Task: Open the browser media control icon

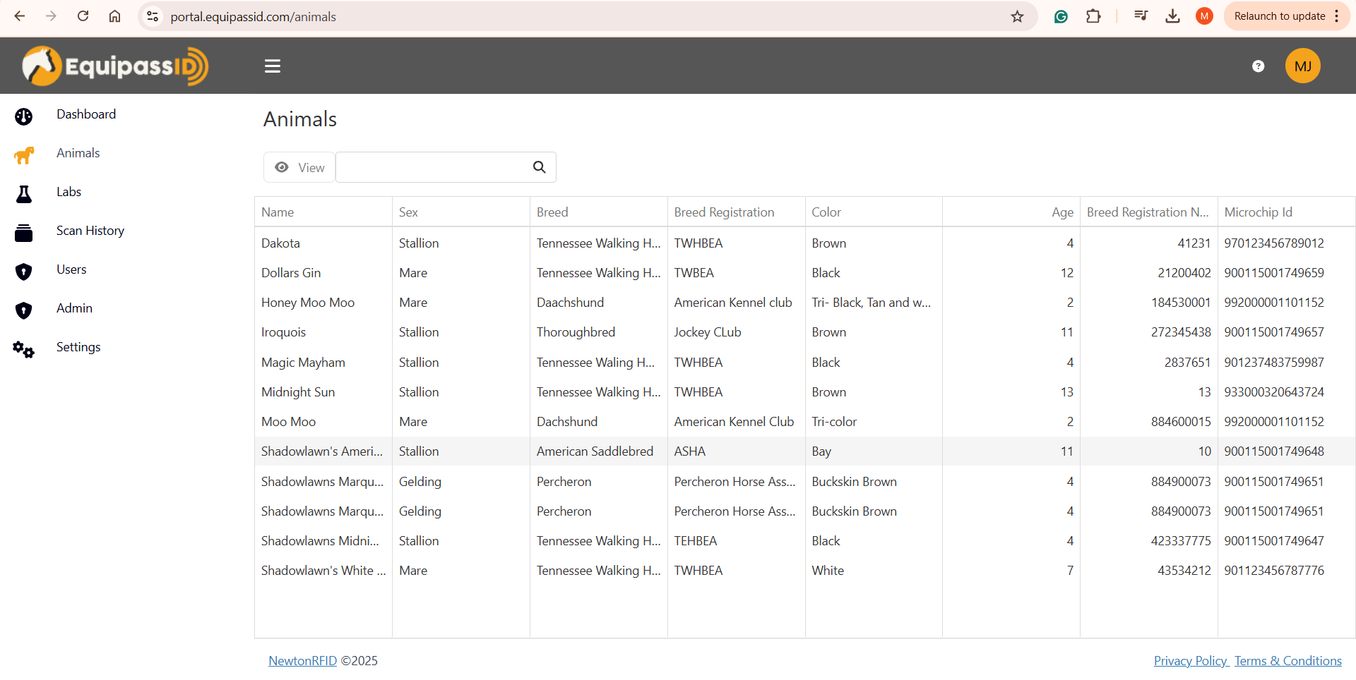Action: coord(1141,16)
